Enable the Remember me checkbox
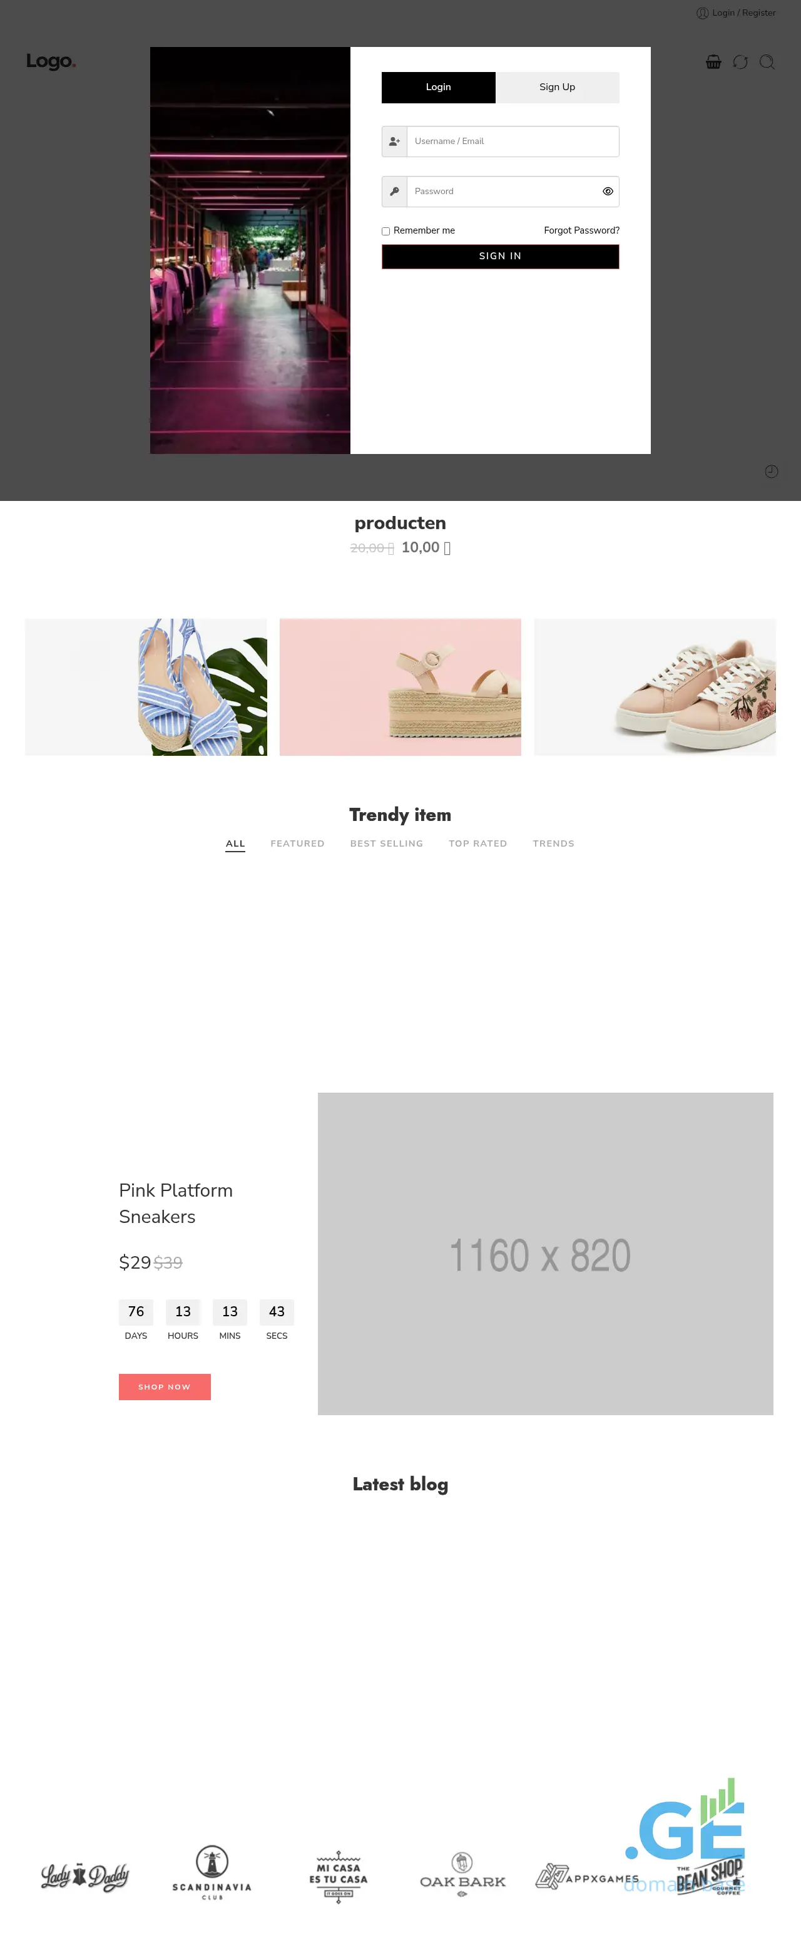801x1960 pixels. coord(385,231)
